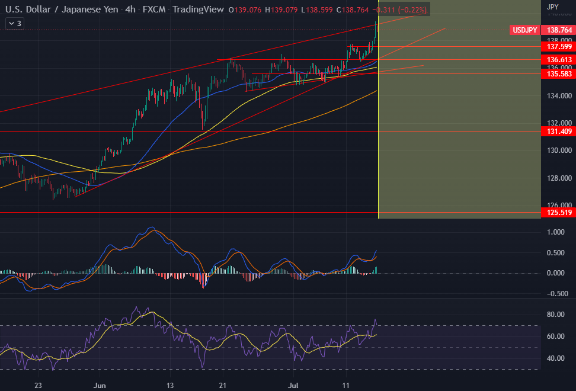Select the 137.599 horizontal line price label
Image resolution: width=576 pixels, height=391 pixels.
[x=559, y=47]
